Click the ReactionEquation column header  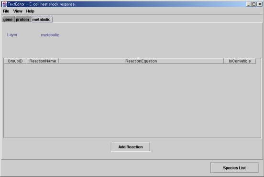pos(141,61)
